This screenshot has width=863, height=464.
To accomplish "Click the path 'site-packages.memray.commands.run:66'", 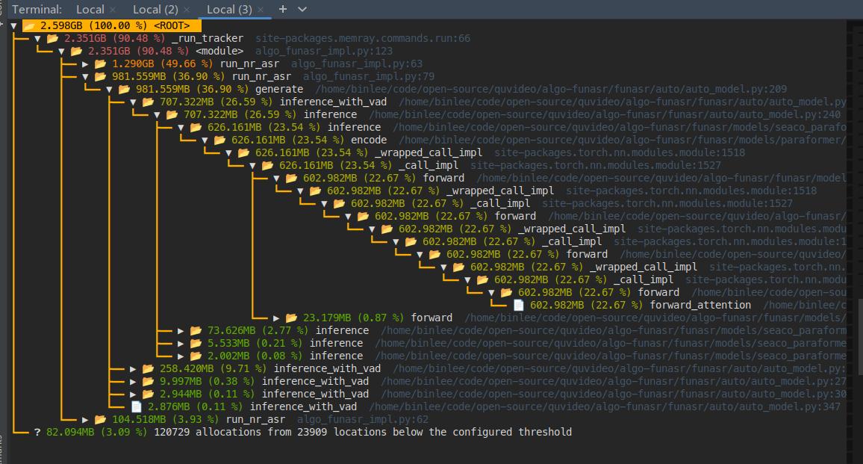I will click(363, 39).
